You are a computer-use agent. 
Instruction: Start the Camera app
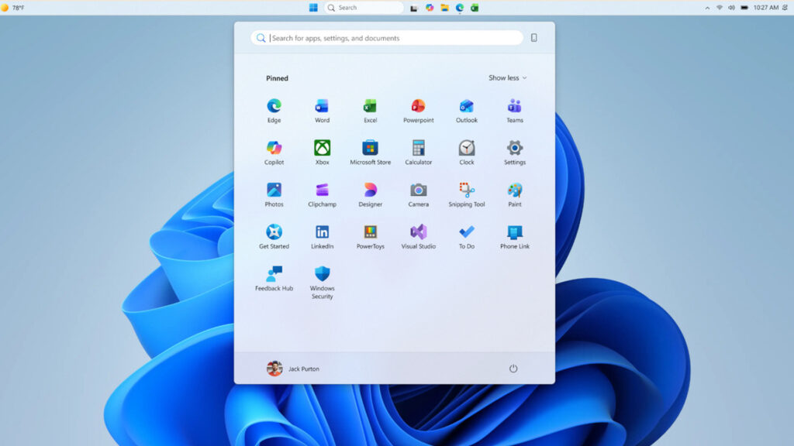418,194
